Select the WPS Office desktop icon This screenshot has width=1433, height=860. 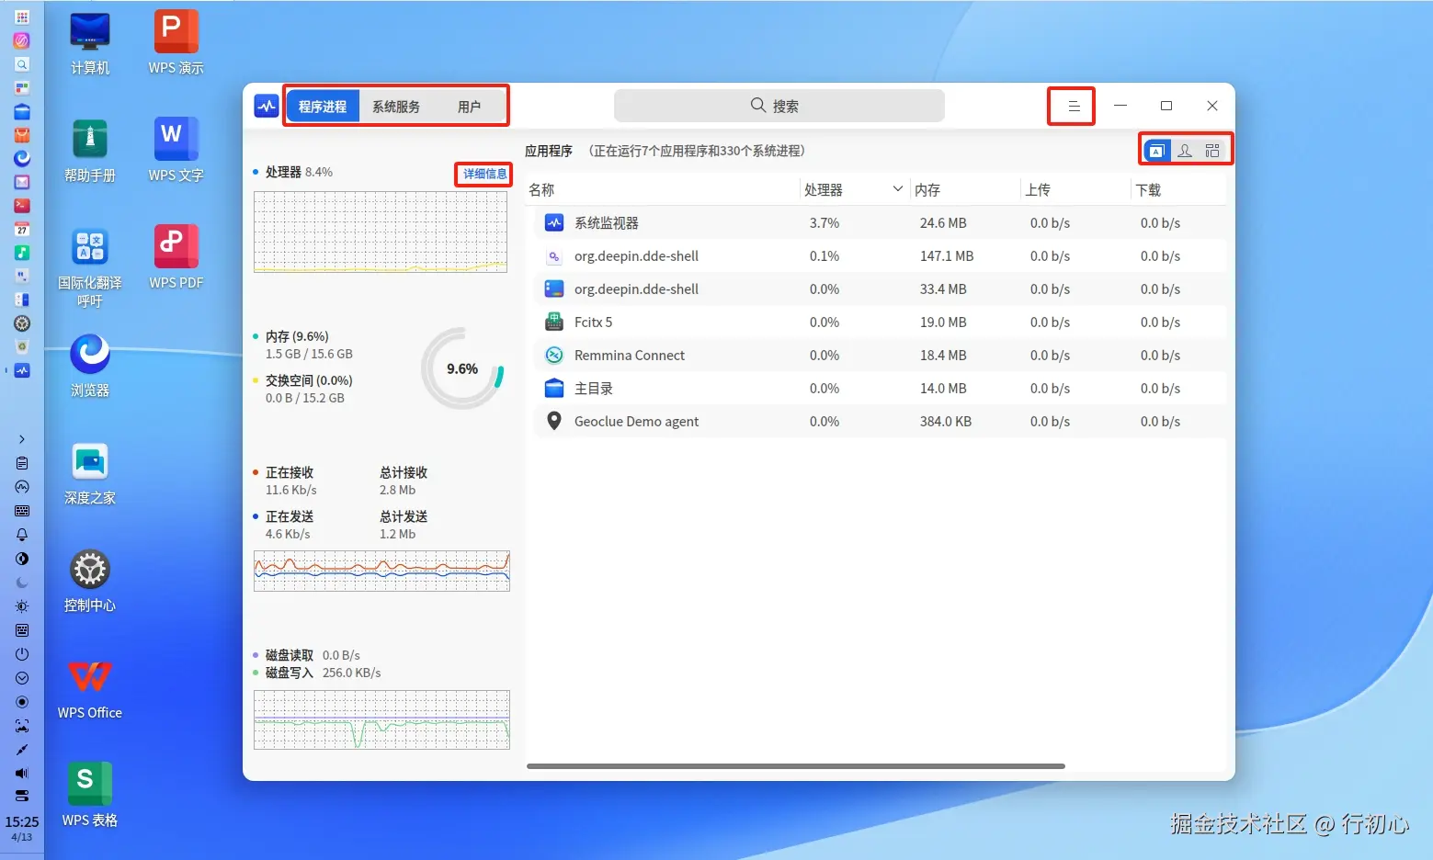pyautogui.click(x=90, y=688)
